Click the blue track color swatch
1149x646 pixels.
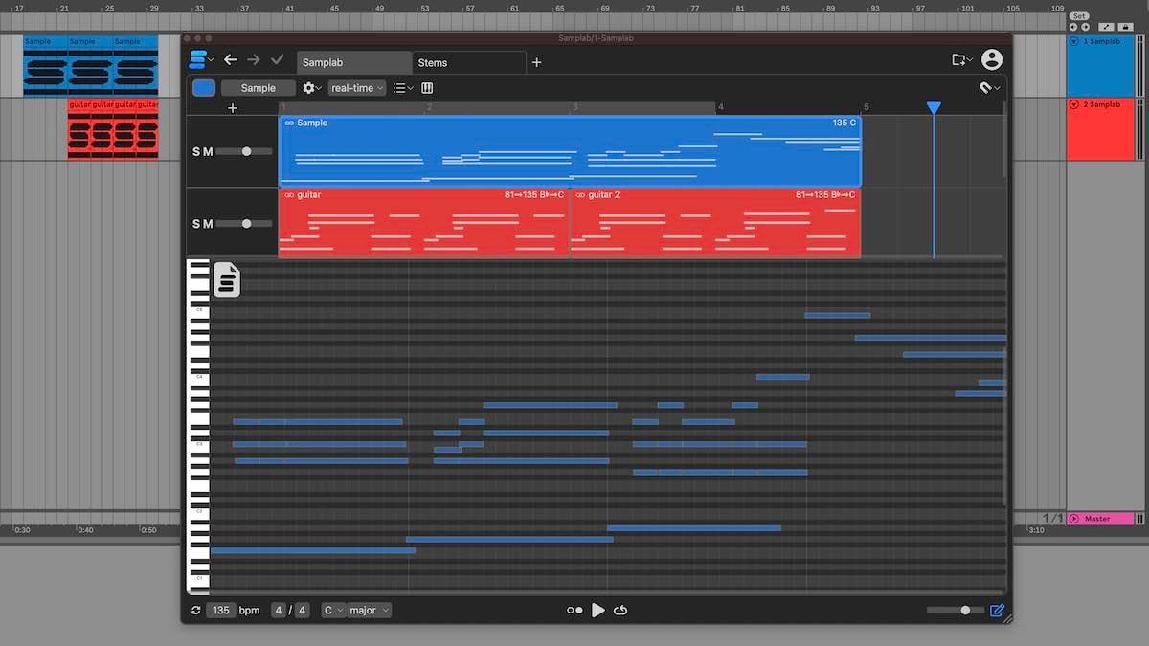pos(204,88)
